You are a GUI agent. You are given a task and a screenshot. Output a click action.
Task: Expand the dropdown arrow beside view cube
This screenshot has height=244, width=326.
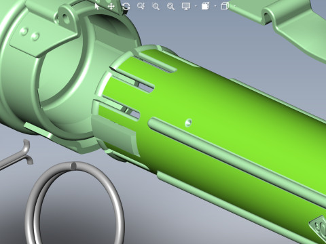tap(234, 6)
